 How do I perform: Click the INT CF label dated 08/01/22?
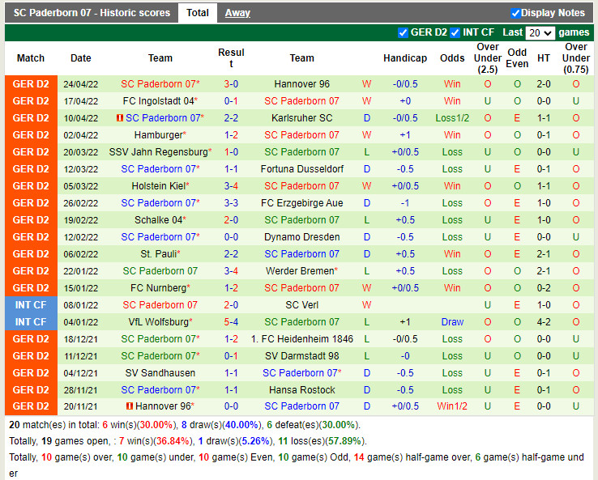point(31,305)
